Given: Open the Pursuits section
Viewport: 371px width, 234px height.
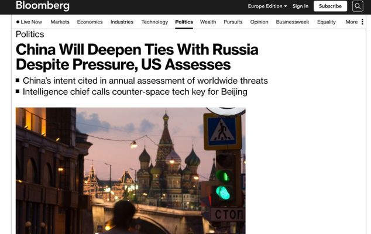Looking at the screenshot, I should click(x=233, y=22).
